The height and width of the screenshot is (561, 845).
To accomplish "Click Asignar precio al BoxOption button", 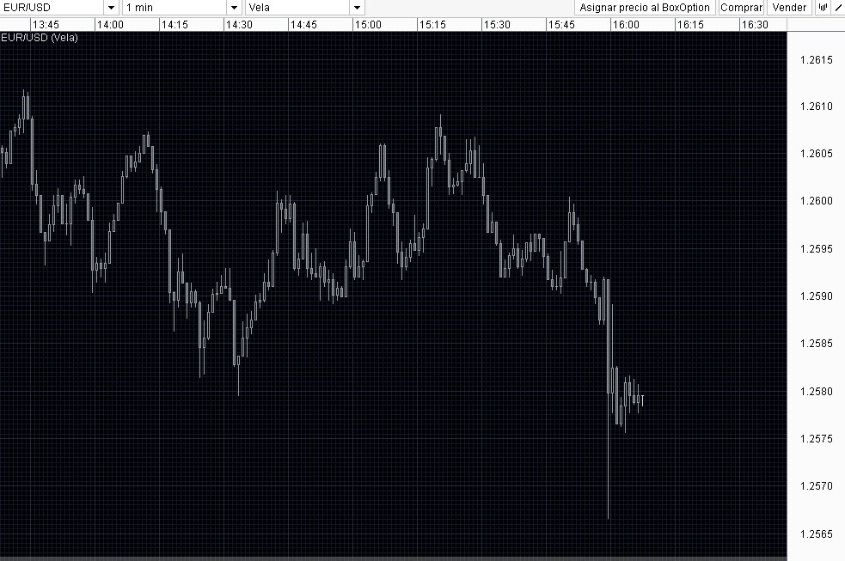I will 645,8.
